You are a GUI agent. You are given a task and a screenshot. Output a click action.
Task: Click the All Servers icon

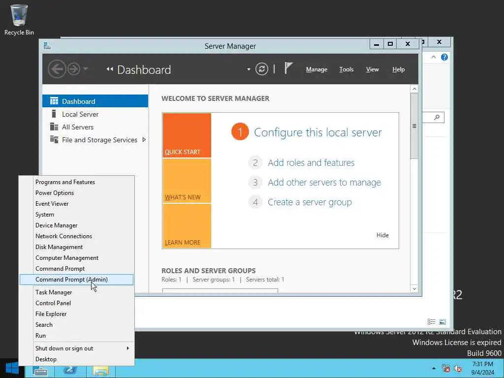coord(54,126)
